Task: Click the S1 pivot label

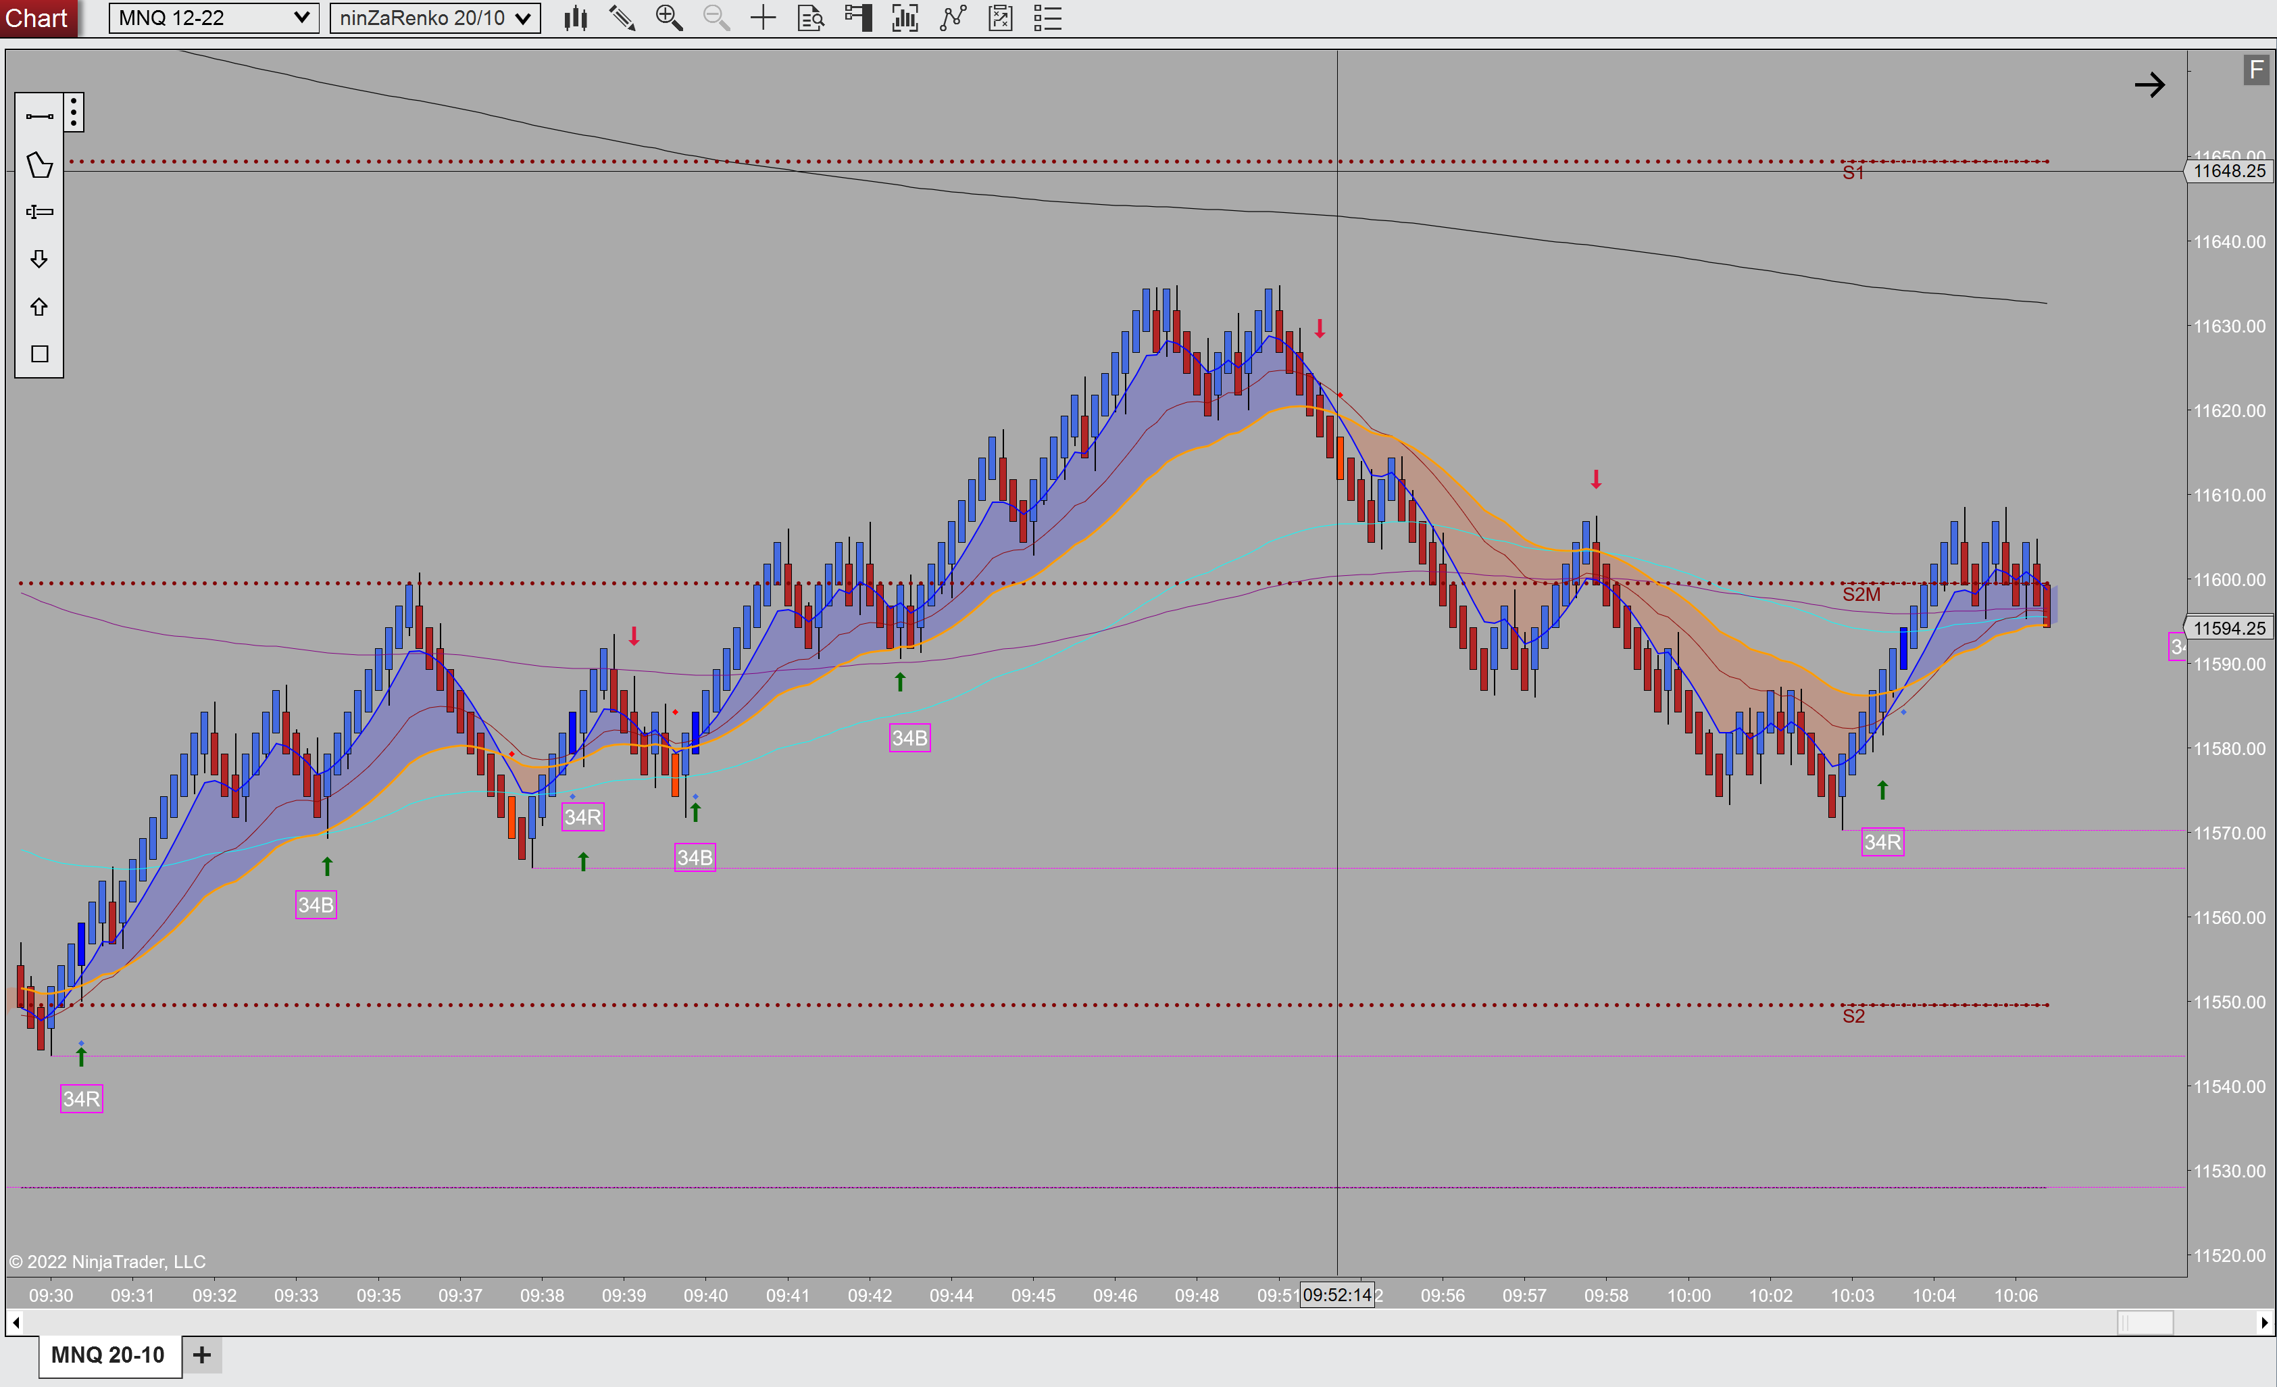Action: point(1853,173)
